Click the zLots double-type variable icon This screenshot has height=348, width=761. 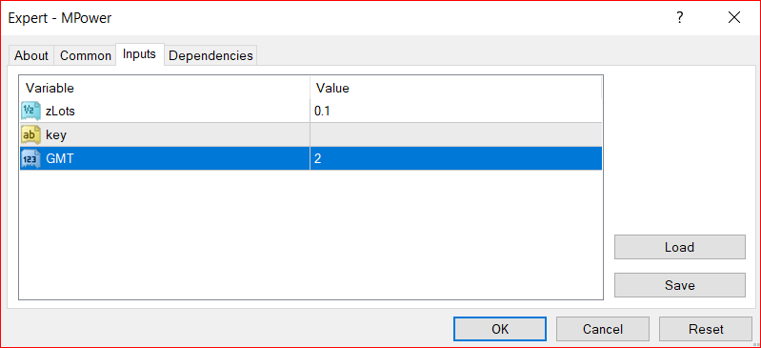[30, 112]
